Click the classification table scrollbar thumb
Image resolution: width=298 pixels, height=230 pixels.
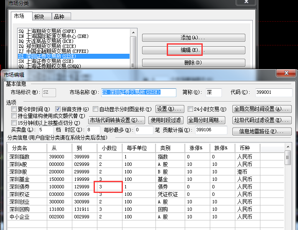click(288, 157)
